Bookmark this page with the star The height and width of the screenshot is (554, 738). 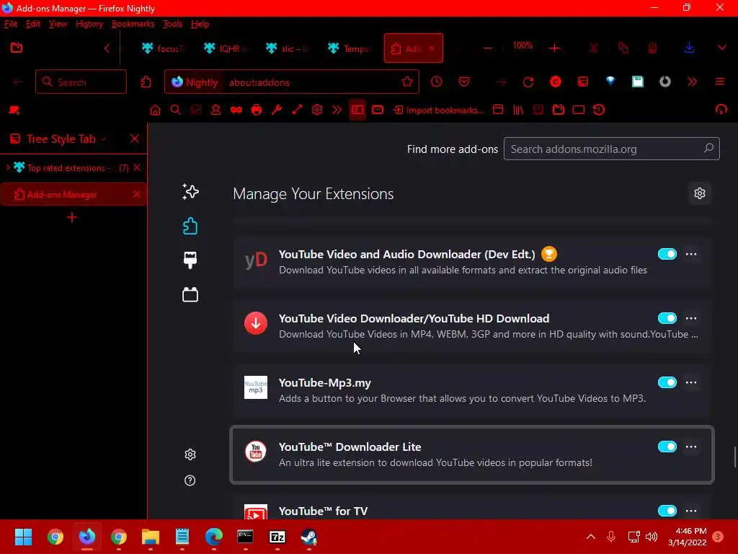click(406, 82)
